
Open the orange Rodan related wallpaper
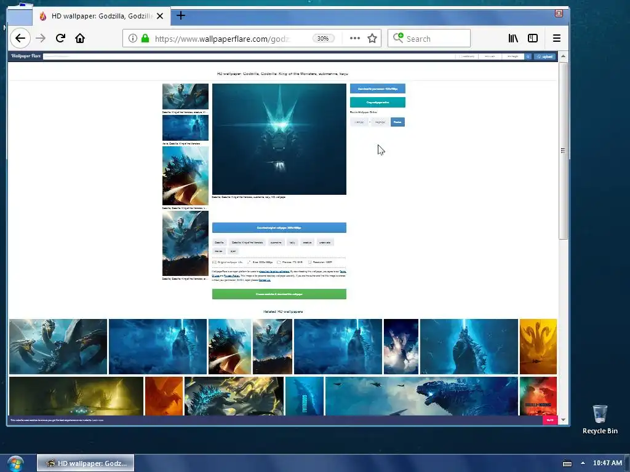pyautogui.click(x=164, y=396)
